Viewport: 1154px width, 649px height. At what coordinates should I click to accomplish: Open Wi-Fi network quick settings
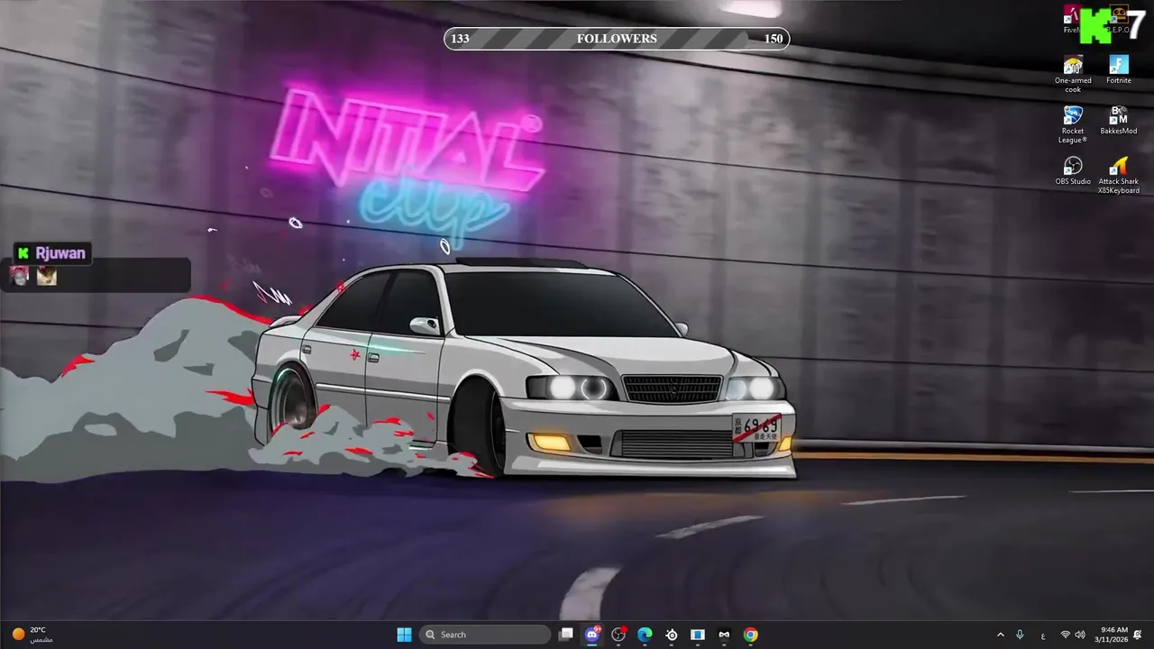pos(1066,635)
